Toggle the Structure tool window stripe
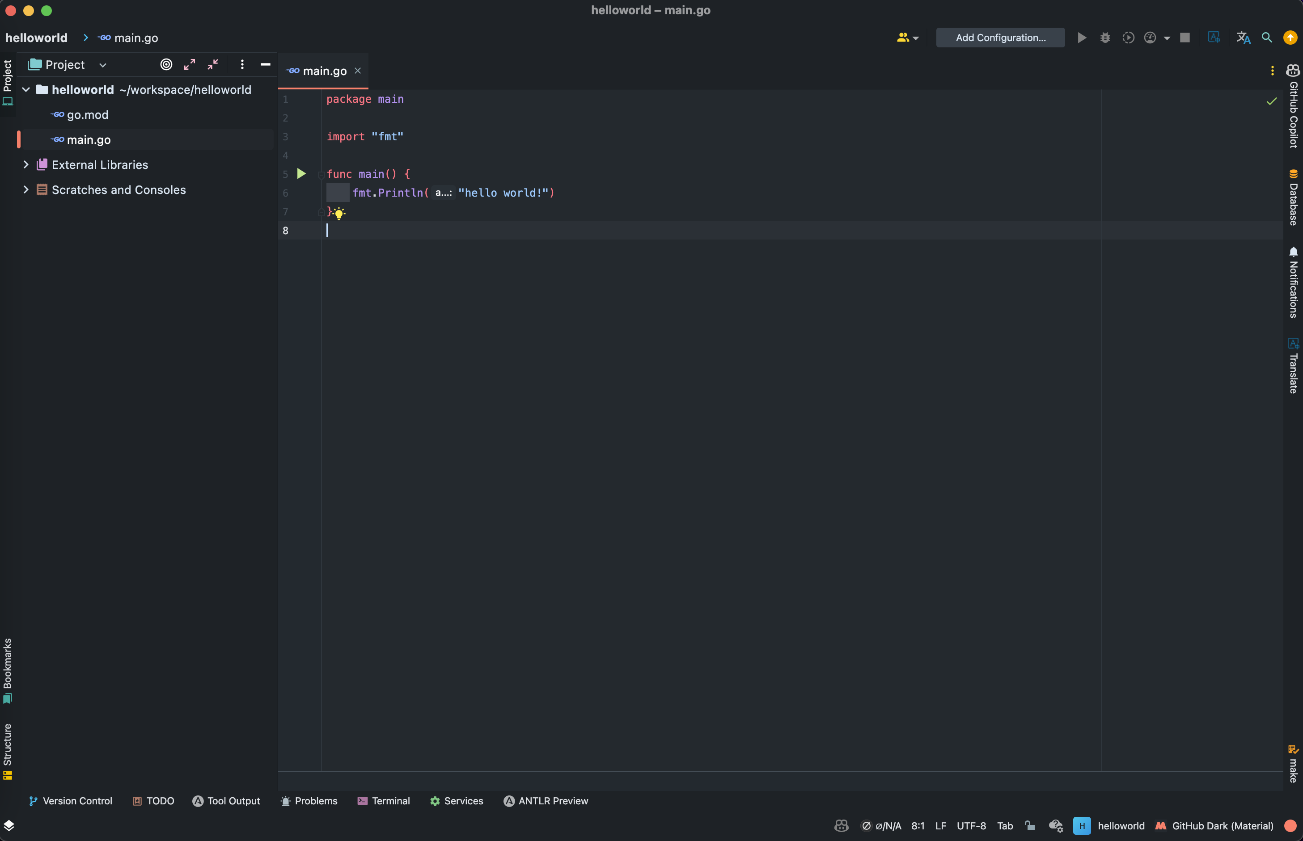The image size is (1303, 841). tap(8, 751)
